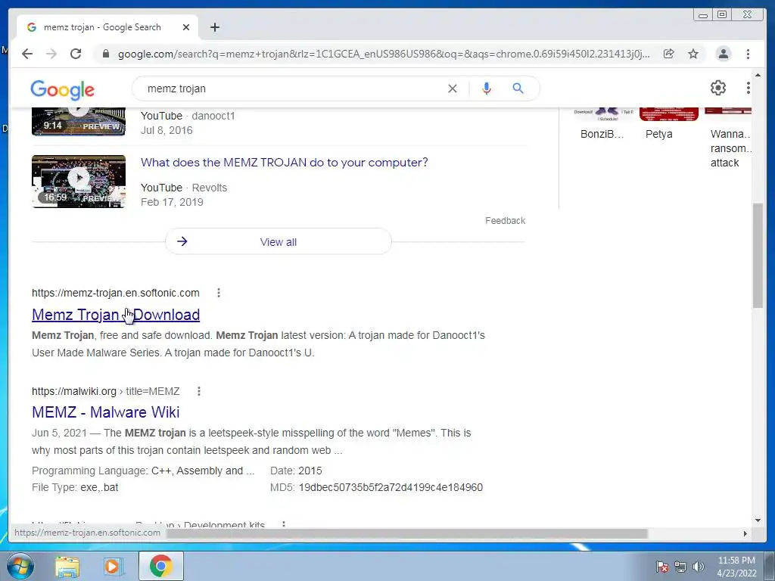775x581 pixels.
Task: Send Feedback on video results
Action: tap(505, 221)
